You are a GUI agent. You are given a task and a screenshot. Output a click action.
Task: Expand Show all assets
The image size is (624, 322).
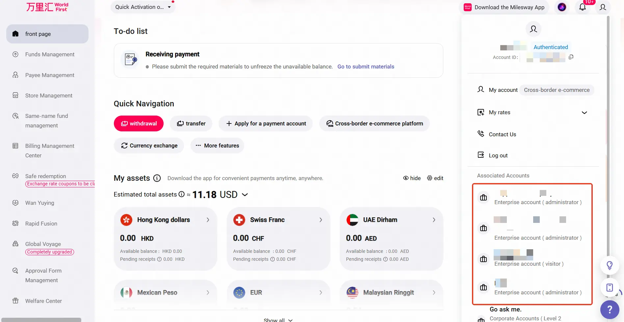(x=278, y=320)
